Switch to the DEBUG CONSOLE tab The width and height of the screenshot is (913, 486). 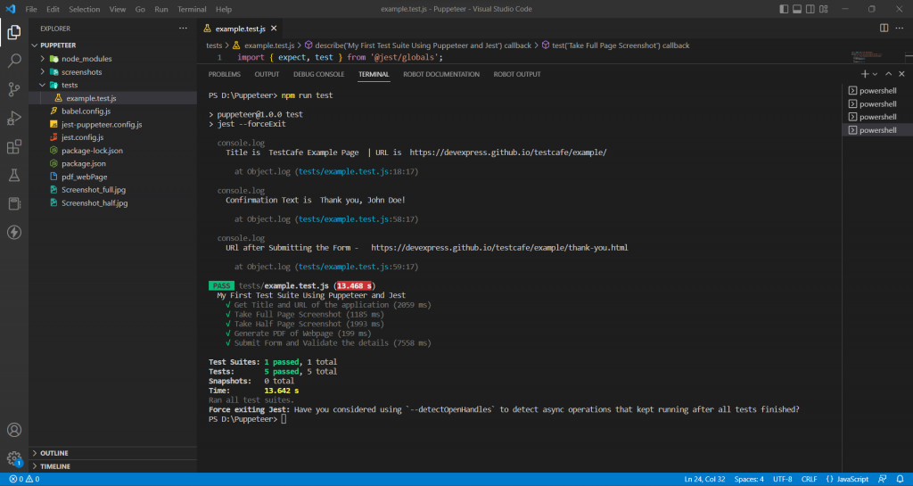click(318, 75)
